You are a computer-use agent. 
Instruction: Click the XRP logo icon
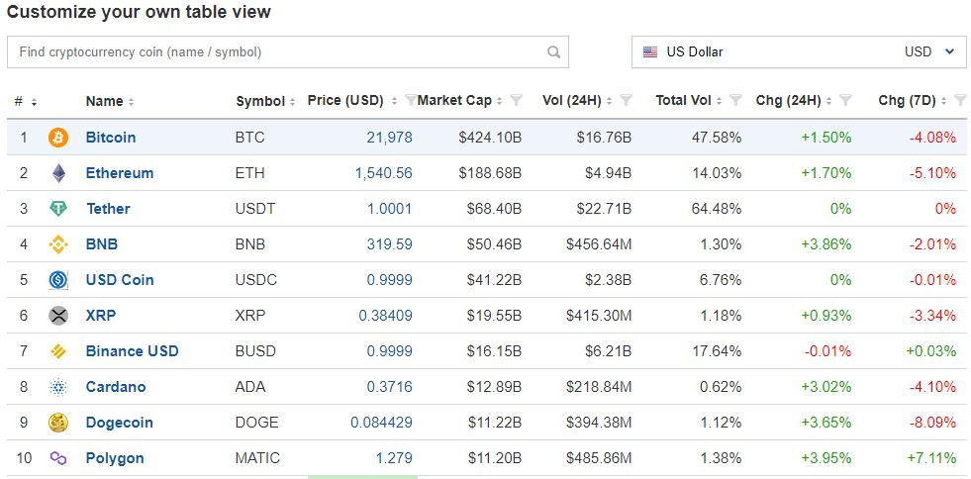click(58, 316)
